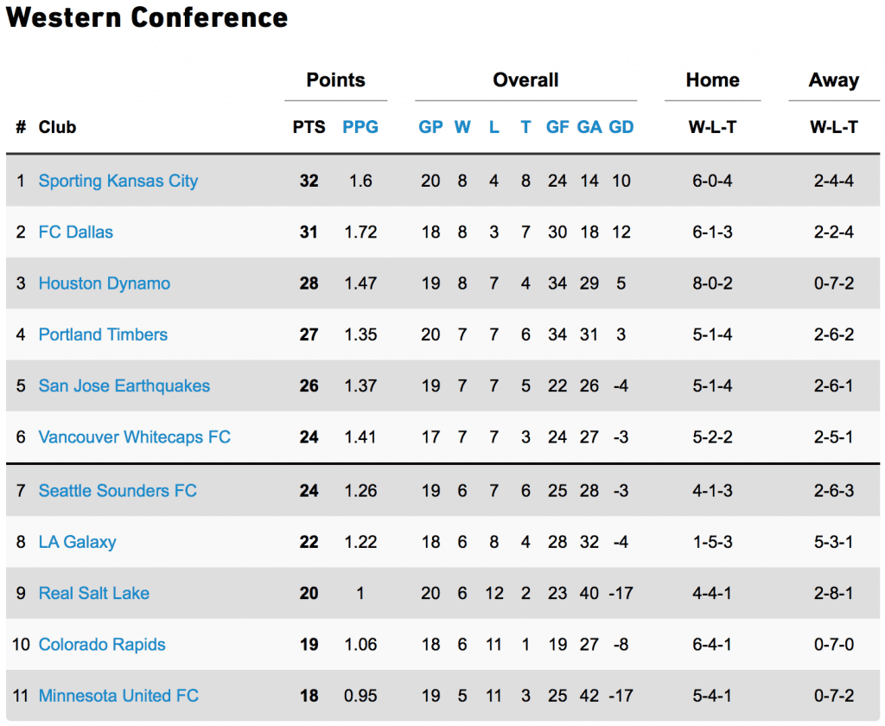The height and width of the screenshot is (726, 885).
Task: Sort by GF goals-for column header
Action: 557,127
